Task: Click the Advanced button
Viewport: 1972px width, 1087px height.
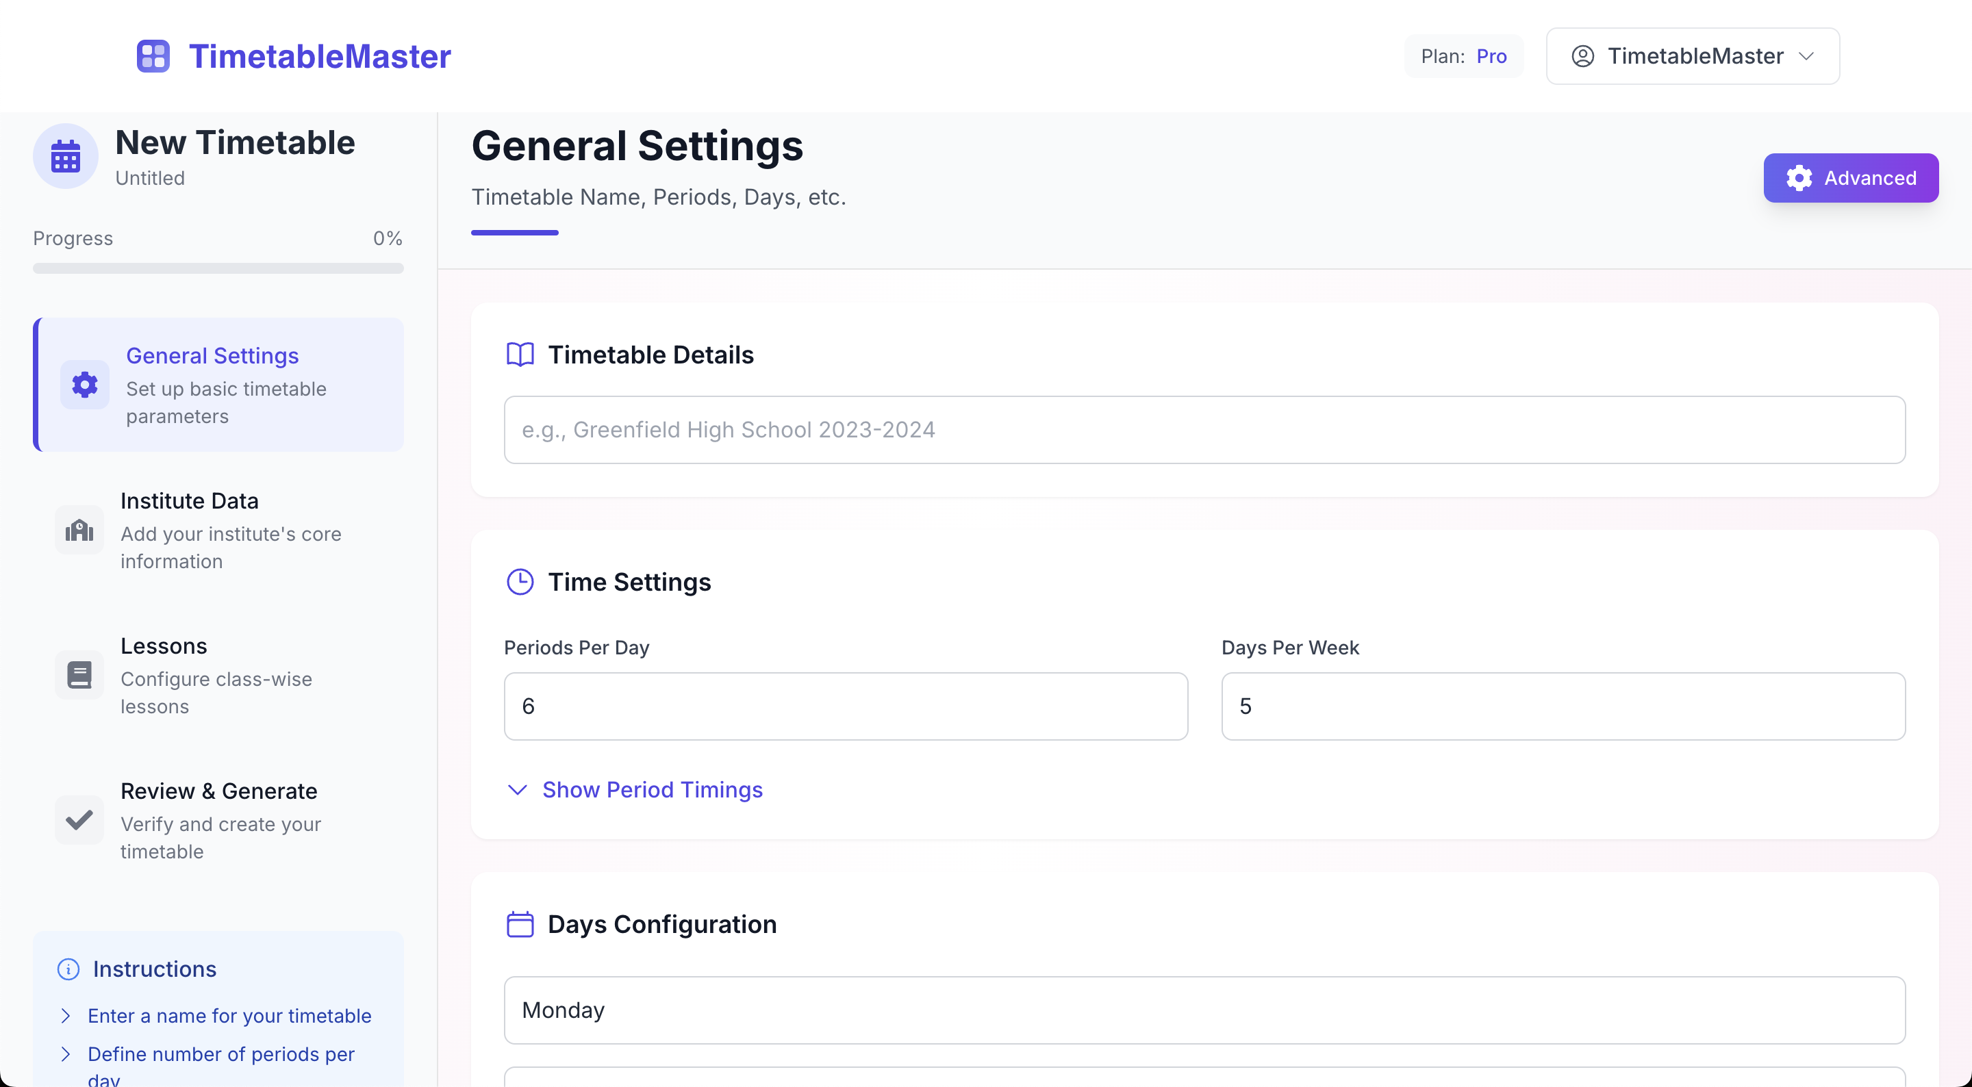Action: pyautogui.click(x=1850, y=177)
